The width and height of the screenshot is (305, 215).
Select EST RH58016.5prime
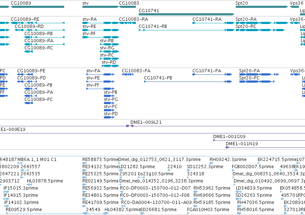[x=256, y=210]
